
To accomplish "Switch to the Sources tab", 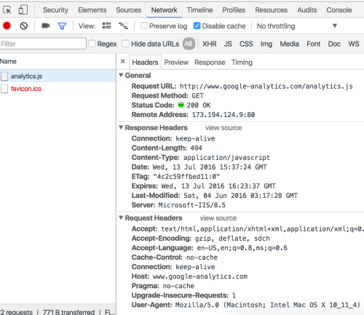I will click(x=129, y=10).
